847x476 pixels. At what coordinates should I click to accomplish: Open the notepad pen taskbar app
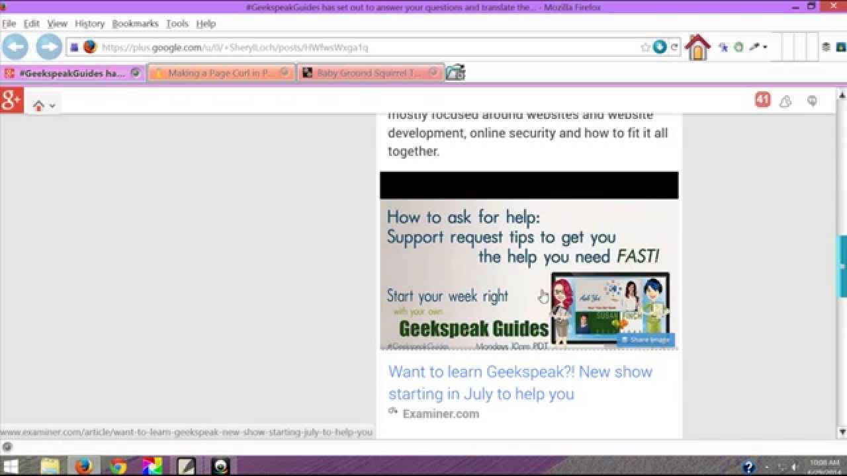[187, 466]
